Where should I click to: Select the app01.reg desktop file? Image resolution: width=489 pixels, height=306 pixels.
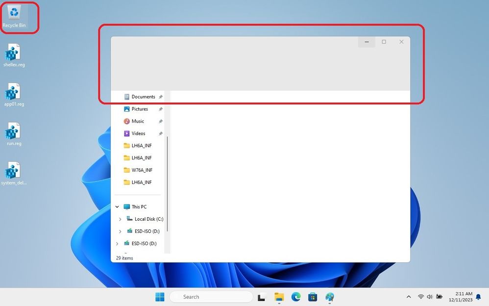pos(14,95)
